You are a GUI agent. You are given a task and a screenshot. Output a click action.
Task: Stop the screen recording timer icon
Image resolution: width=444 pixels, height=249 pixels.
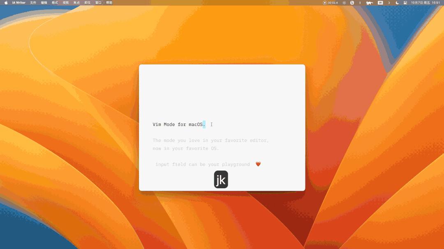tap(324, 2)
